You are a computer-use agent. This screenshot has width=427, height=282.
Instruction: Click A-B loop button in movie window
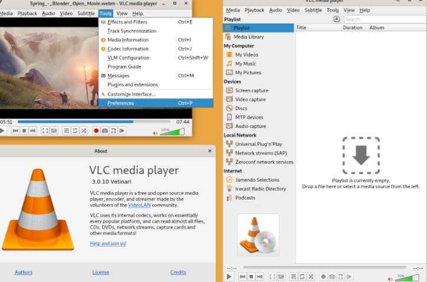[x=114, y=131]
